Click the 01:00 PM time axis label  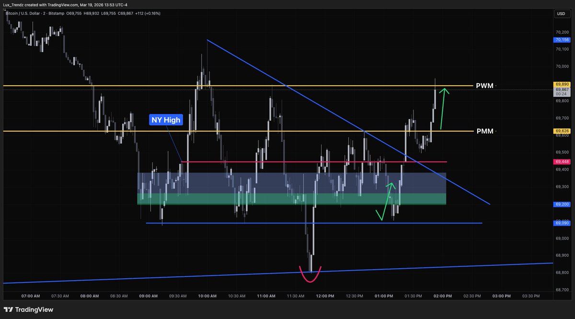click(384, 296)
